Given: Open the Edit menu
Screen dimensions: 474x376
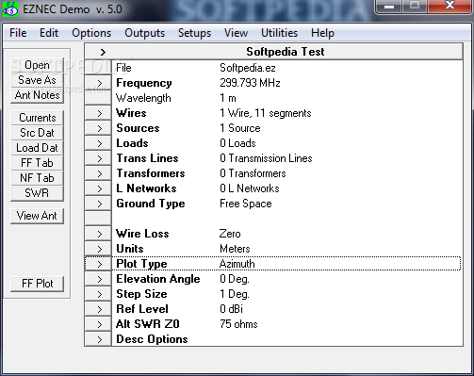Looking at the screenshot, I should [x=49, y=33].
